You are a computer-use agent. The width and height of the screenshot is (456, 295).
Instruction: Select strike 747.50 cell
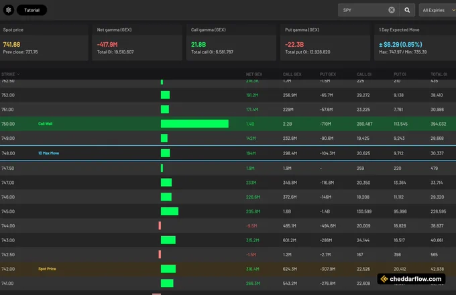click(x=7, y=169)
